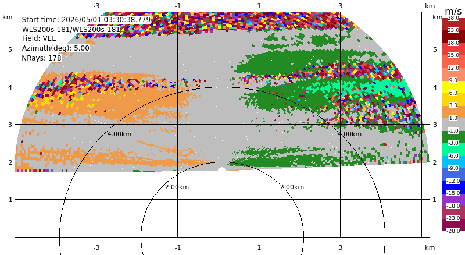Image resolution: width=465 pixels, height=255 pixels.
Task: Click the Start time annotation text
Action: pos(86,20)
